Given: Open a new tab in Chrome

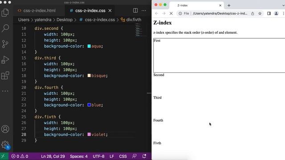Looking at the screenshot, I should click(x=229, y=5).
